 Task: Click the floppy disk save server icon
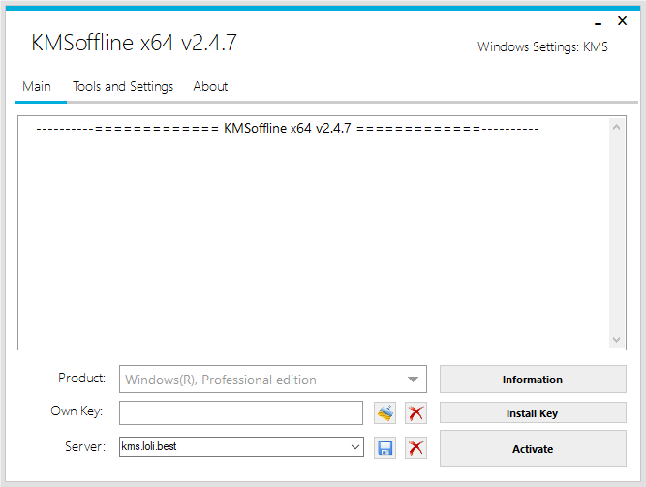(x=385, y=447)
